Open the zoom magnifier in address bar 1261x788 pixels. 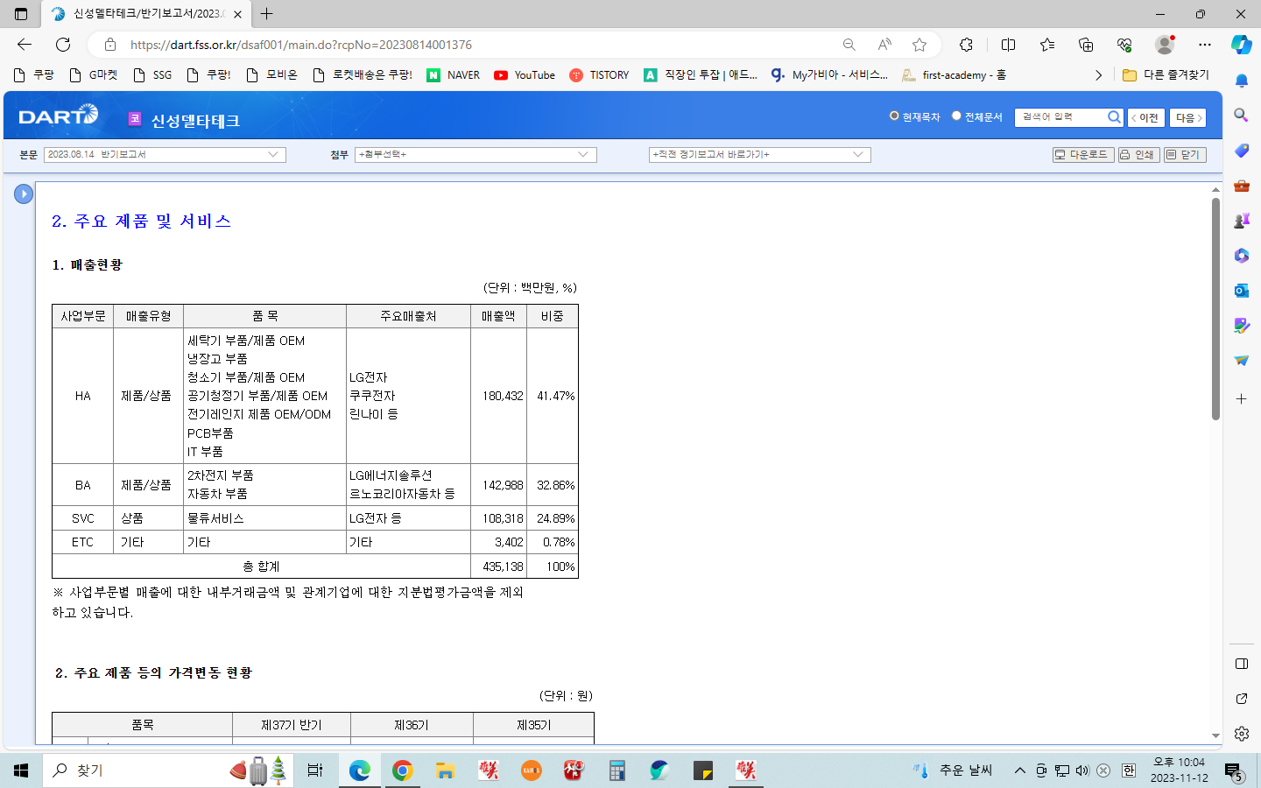pyautogui.click(x=849, y=45)
